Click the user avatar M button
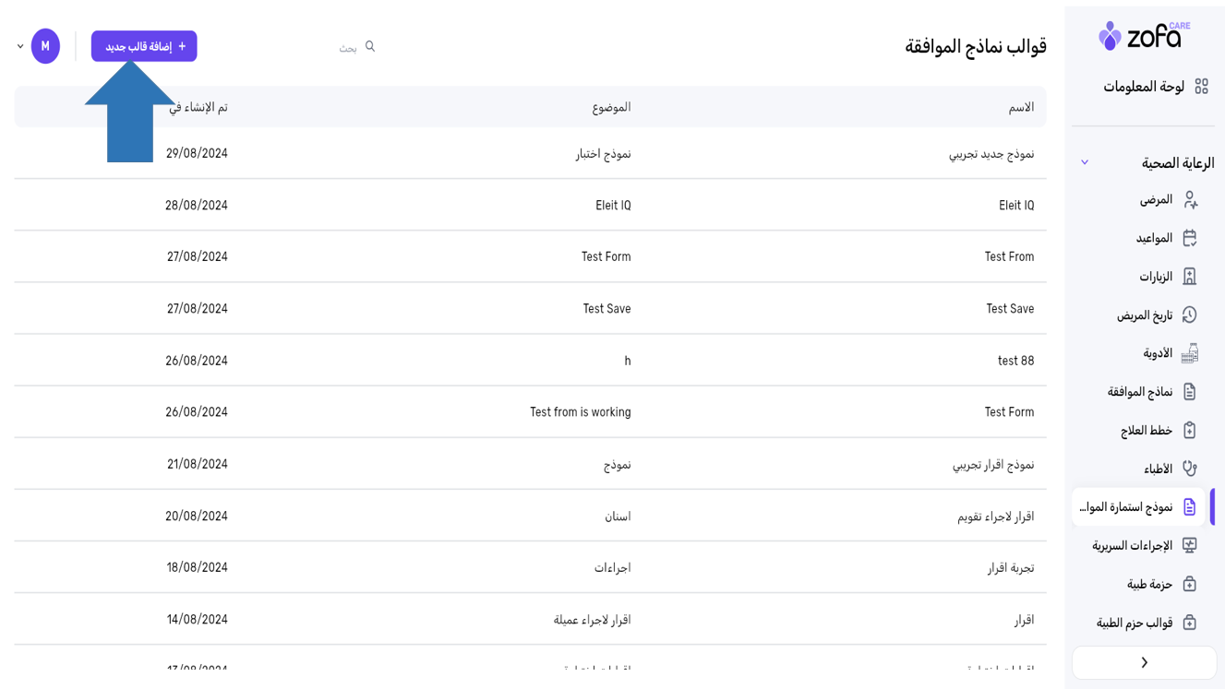 click(45, 46)
